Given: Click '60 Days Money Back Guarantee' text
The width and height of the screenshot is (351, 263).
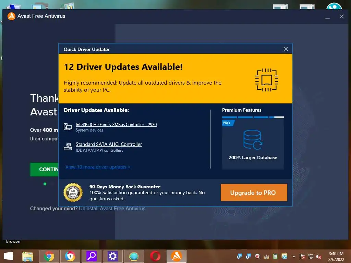Looking at the screenshot, I should (x=125, y=187).
